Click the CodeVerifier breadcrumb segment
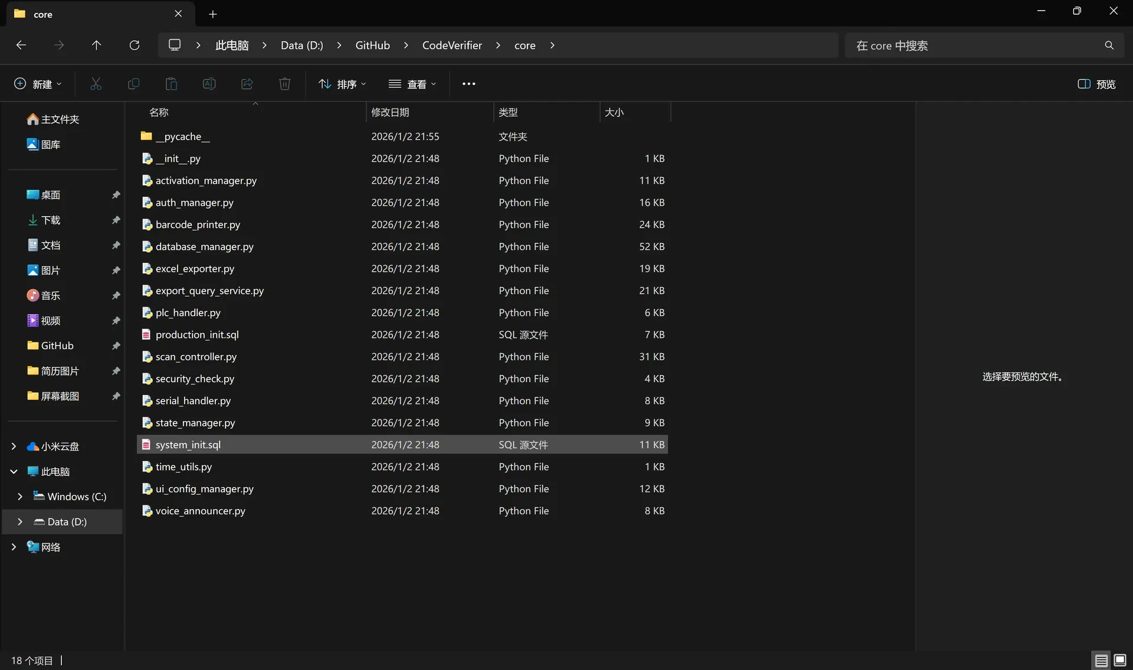The image size is (1133, 670). click(452, 45)
